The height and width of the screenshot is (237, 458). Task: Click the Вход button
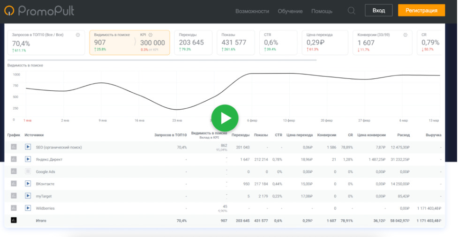click(378, 10)
